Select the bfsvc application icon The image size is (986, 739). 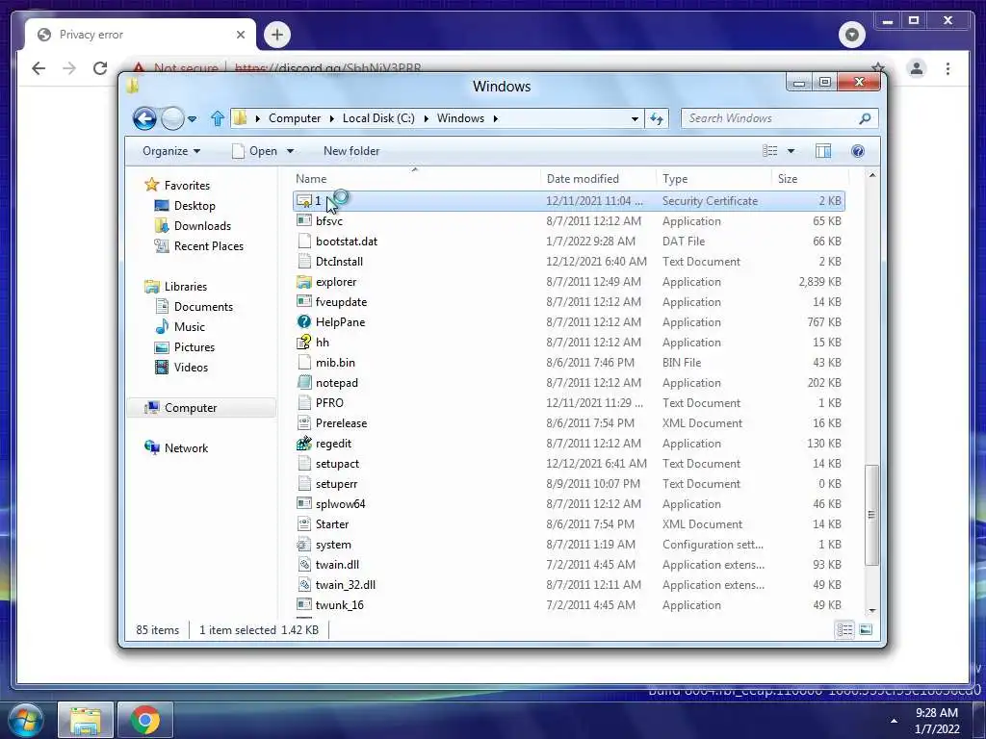(x=303, y=220)
